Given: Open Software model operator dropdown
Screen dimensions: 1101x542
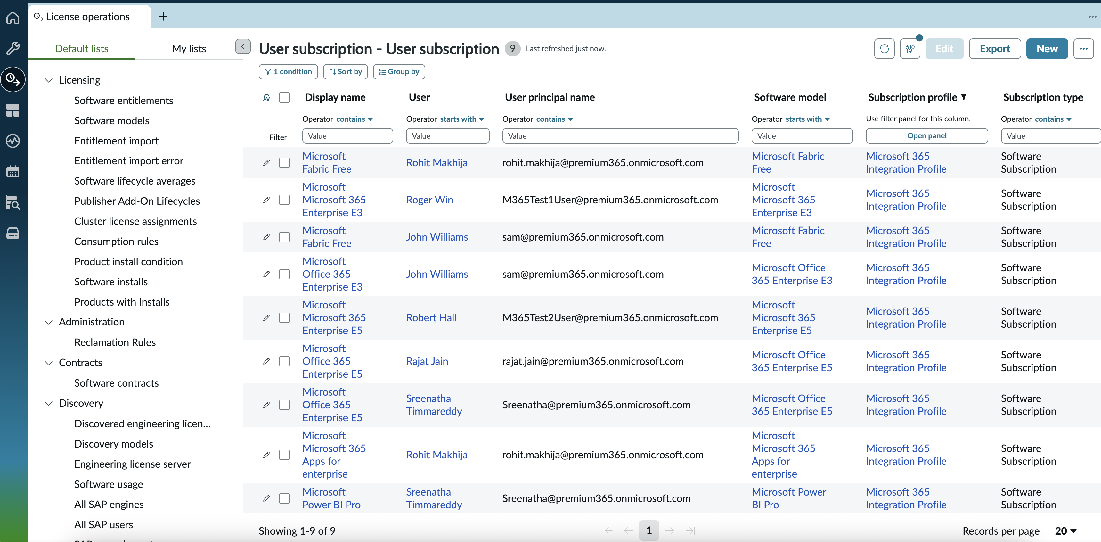Looking at the screenshot, I should tap(807, 119).
